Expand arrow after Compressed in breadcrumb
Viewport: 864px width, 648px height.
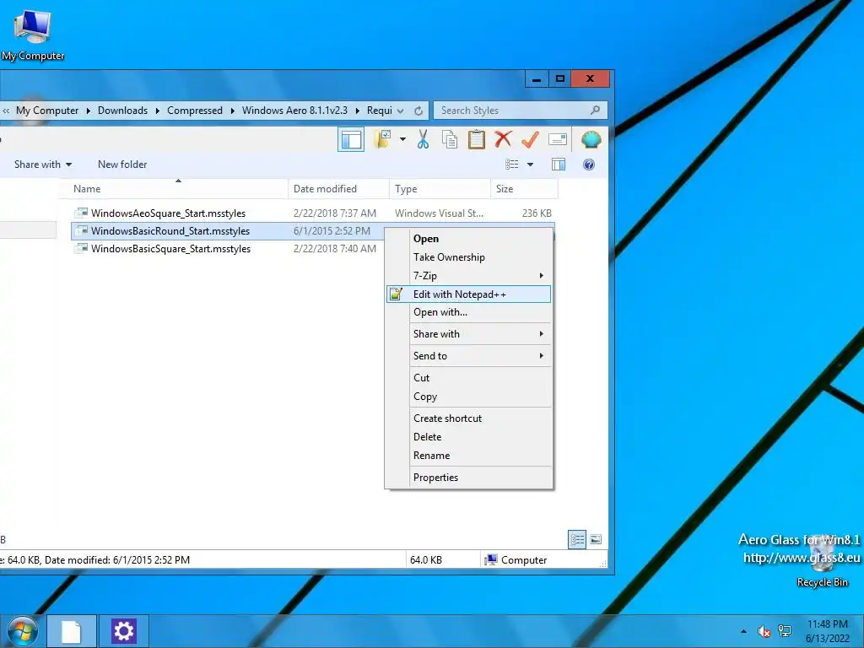(x=233, y=111)
